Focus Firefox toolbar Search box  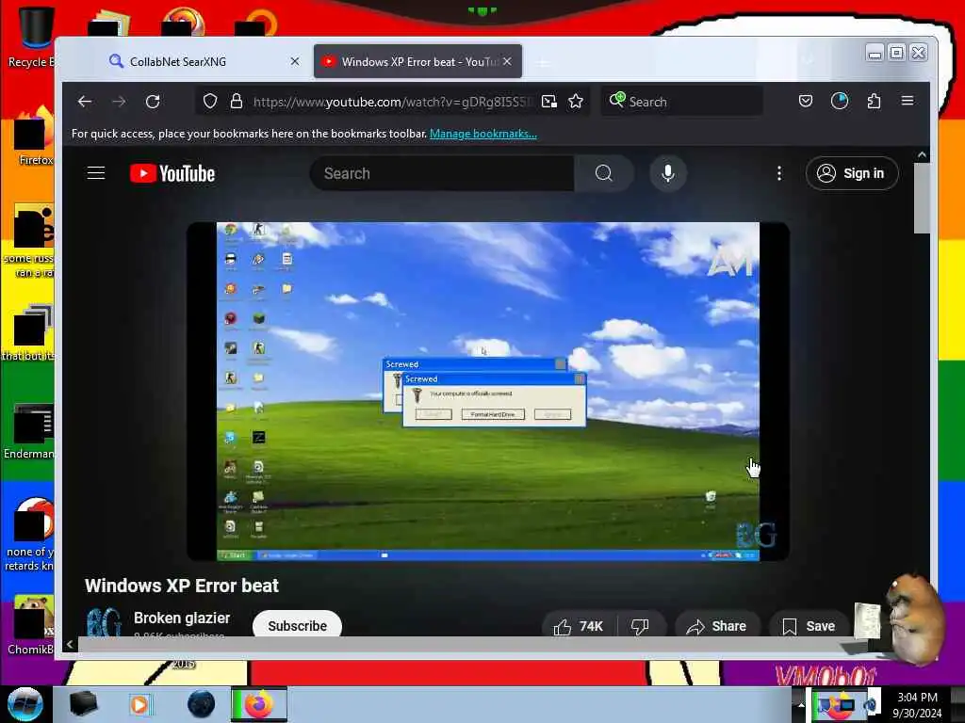click(x=682, y=102)
